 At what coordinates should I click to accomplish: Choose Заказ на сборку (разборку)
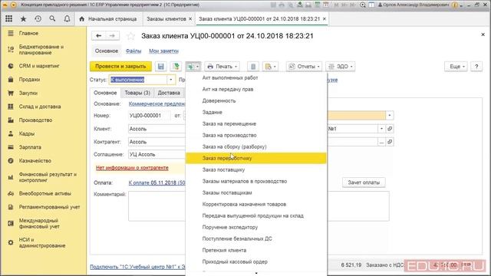(x=256, y=146)
